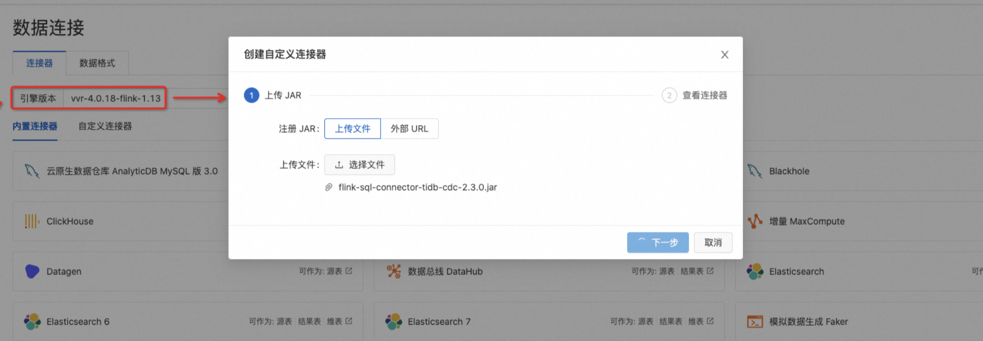Click uploaded file flink-sql-connector-tidb-cdc-2.3.0.jar
The image size is (983, 341).
coord(418,187)
